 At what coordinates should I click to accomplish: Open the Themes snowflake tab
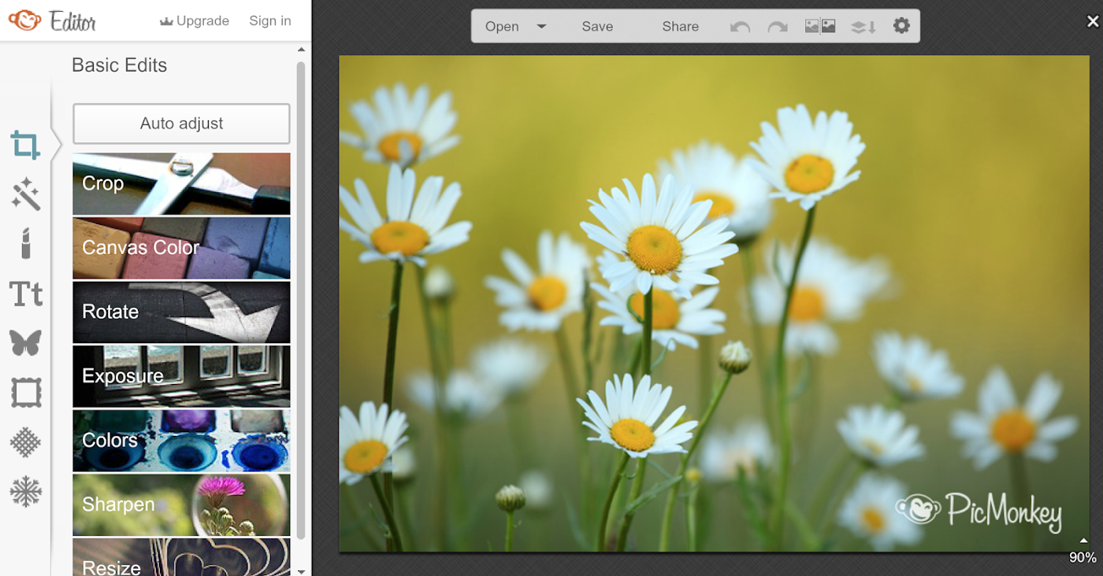click(25, 492)
